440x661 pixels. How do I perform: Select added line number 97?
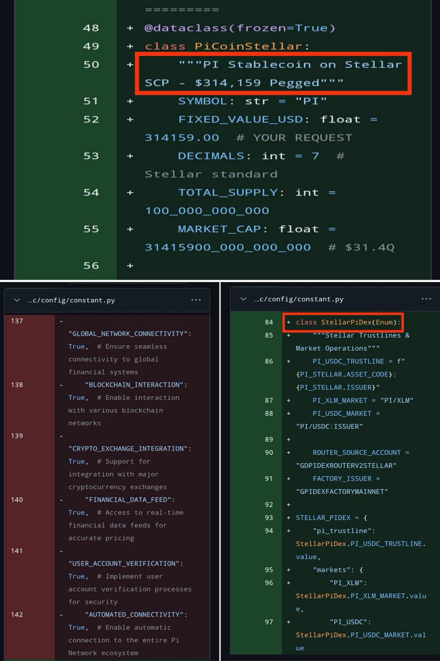click(269, 622)
